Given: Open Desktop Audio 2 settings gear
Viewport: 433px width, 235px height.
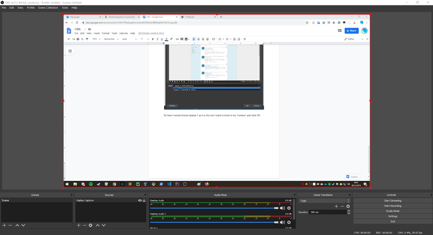Looking at the screenshot, I should click(x=289, y=222).
